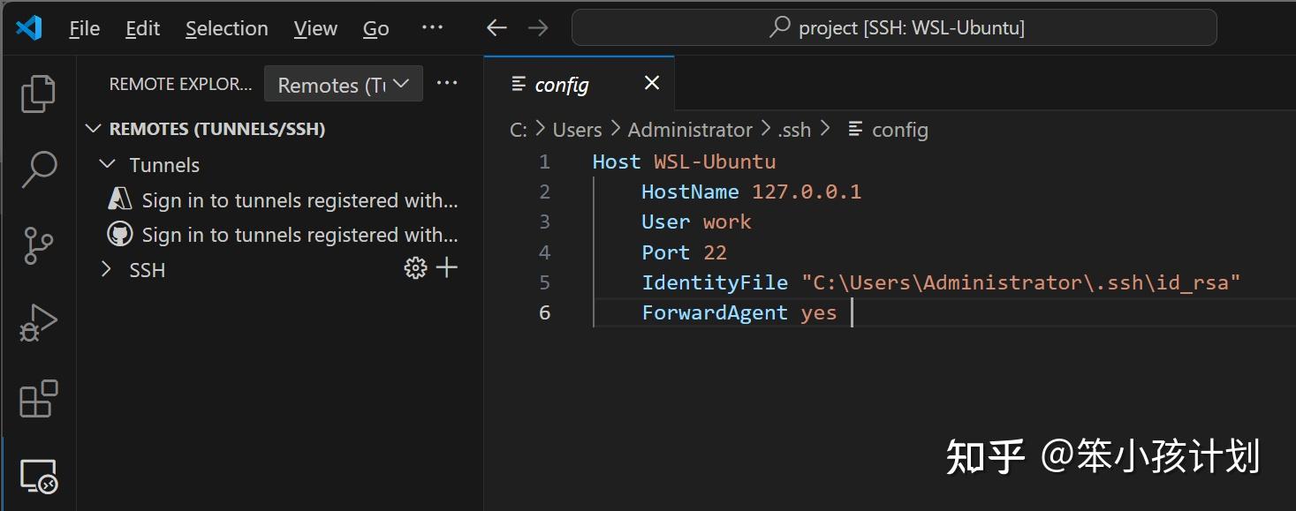The image size is (1296, 511).
Task: Open the project search bar at the top
Action: click(x=893, y=27)
